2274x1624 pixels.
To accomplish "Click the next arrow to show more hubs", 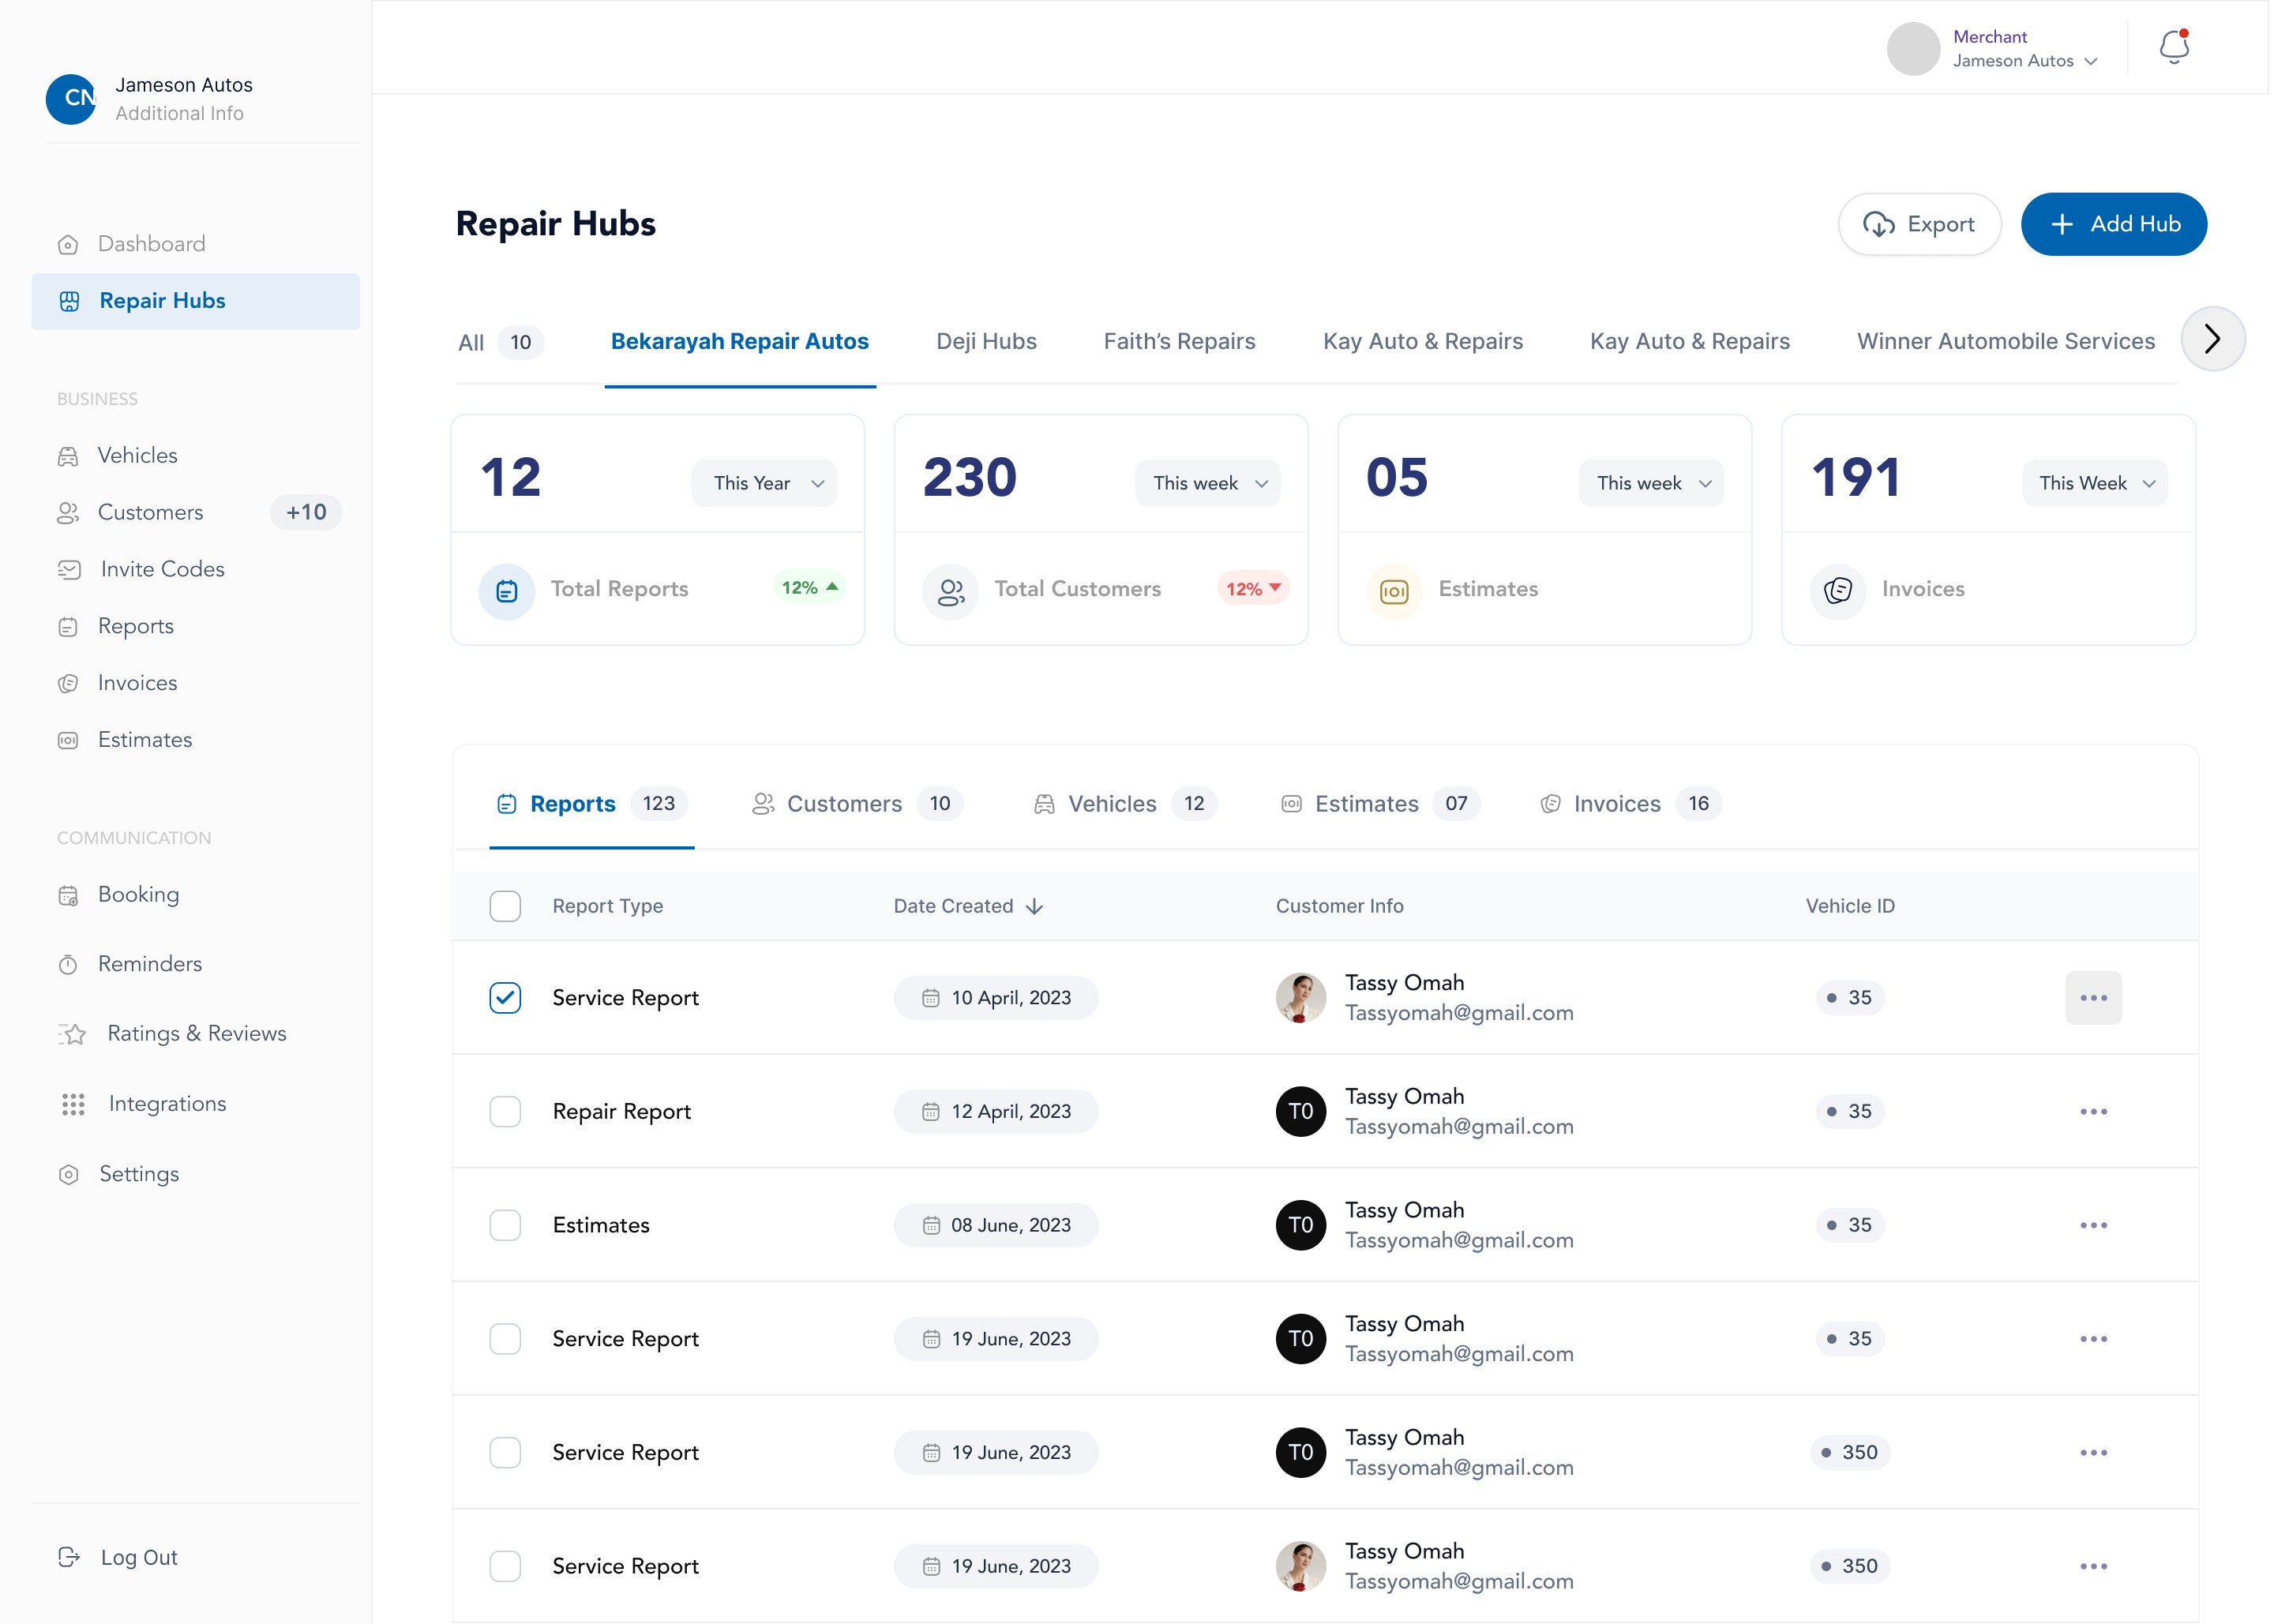I will point(2212,339).
